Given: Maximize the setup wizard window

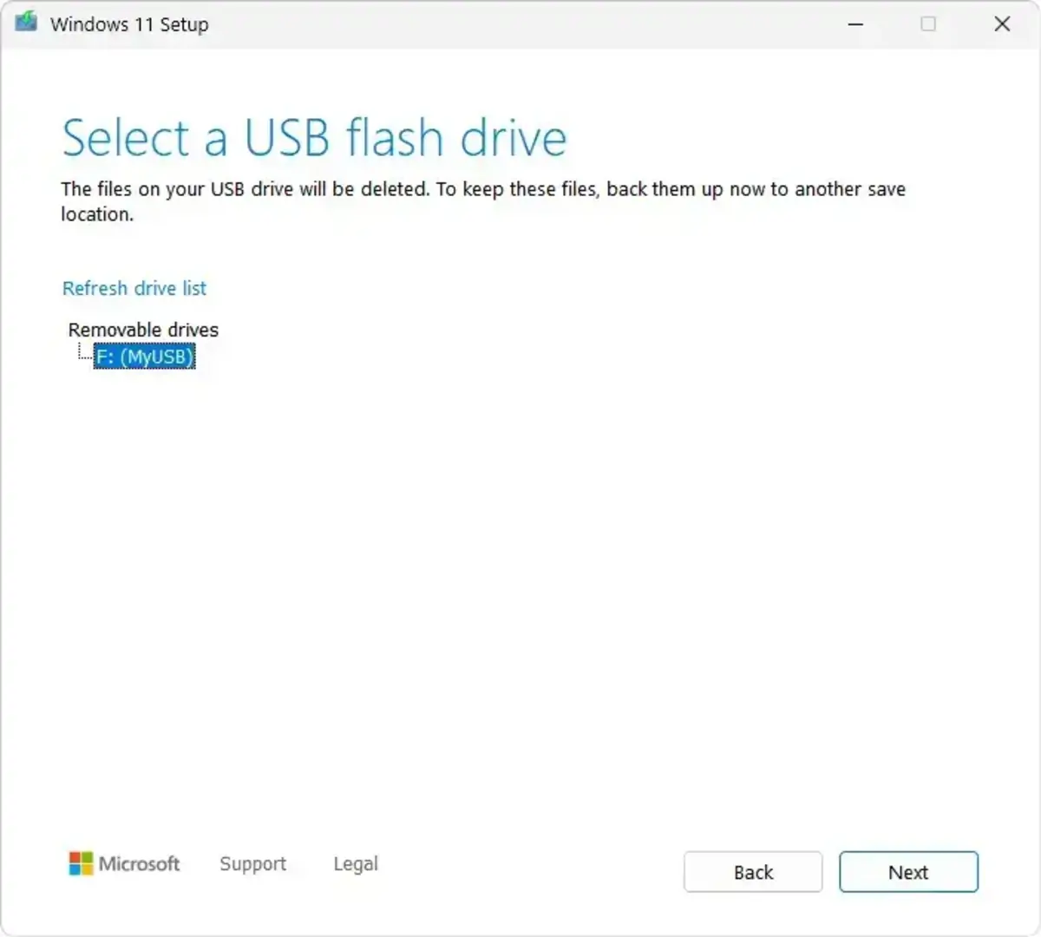Looking at the screenshot, I should (928, 23).
